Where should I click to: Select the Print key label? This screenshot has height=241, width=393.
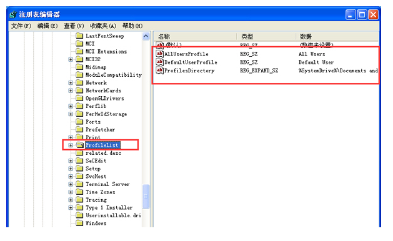93,137
